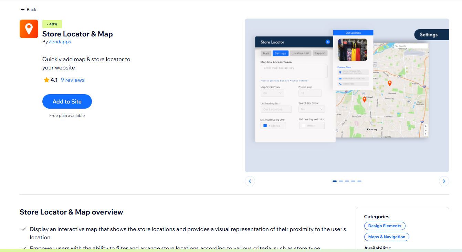462x252 pixels.
Task: Click the blue List headings bg color swatch
Action: pos(265,125)
